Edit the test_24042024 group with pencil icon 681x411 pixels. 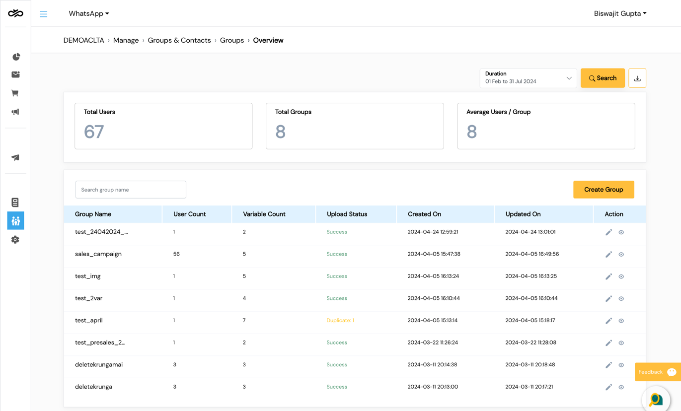click(x=608, y=232)
